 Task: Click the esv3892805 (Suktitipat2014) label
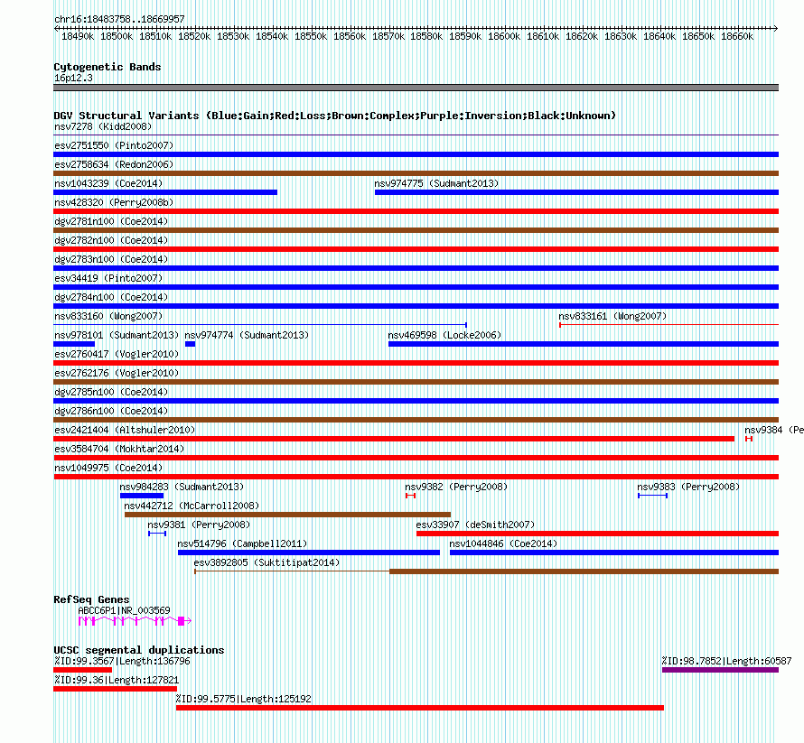tap(266, 562)
